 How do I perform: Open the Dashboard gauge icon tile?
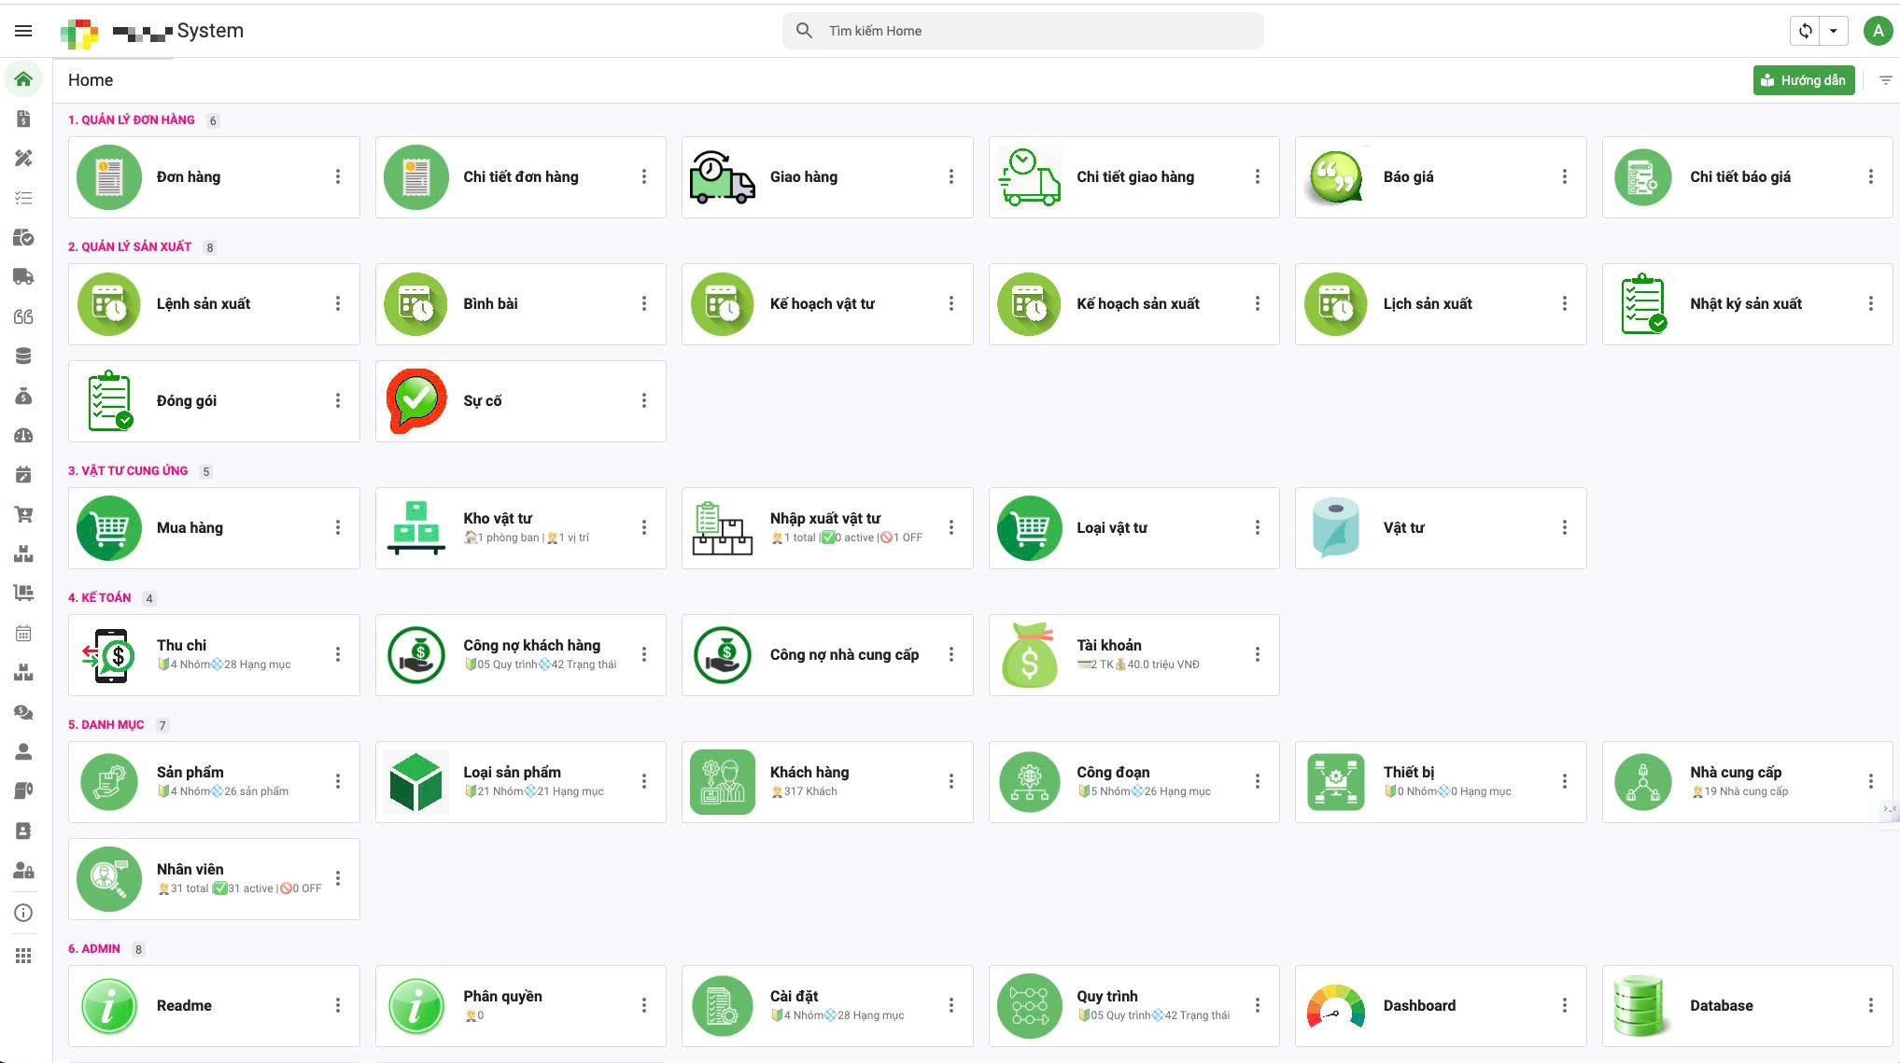click(1335, 1006)
